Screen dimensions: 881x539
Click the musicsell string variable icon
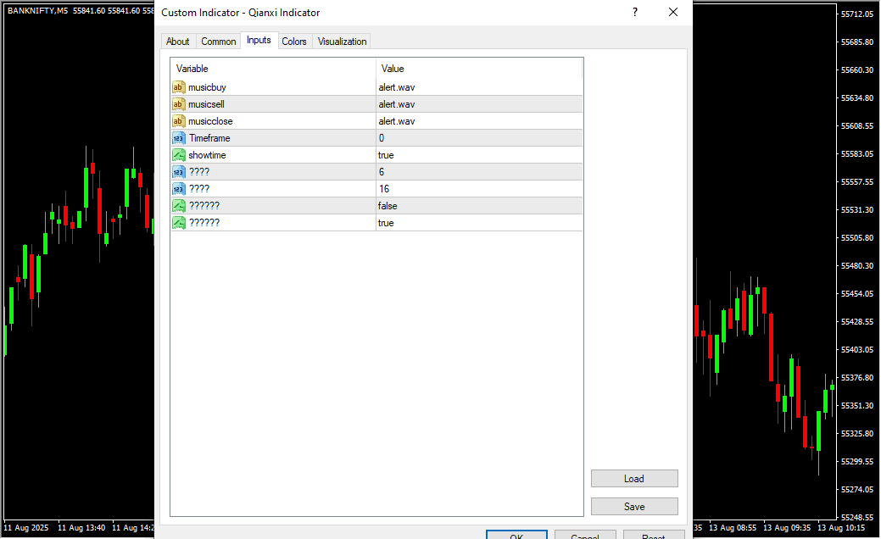[179, 104]
